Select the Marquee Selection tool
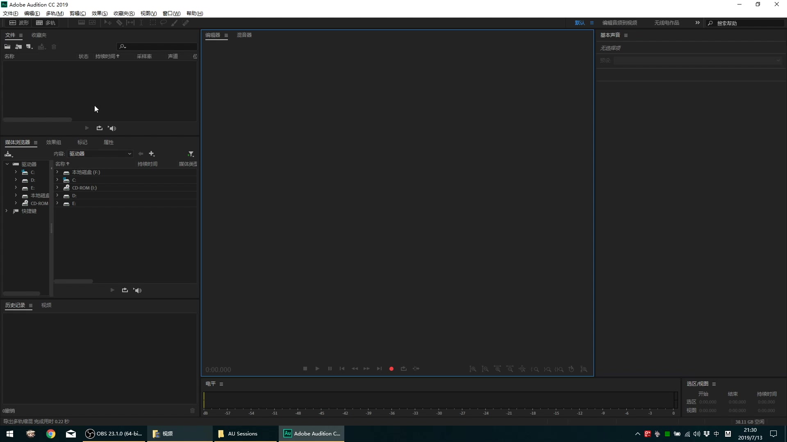The height and width of the screenshot is (442, 787). pos(152,23)
